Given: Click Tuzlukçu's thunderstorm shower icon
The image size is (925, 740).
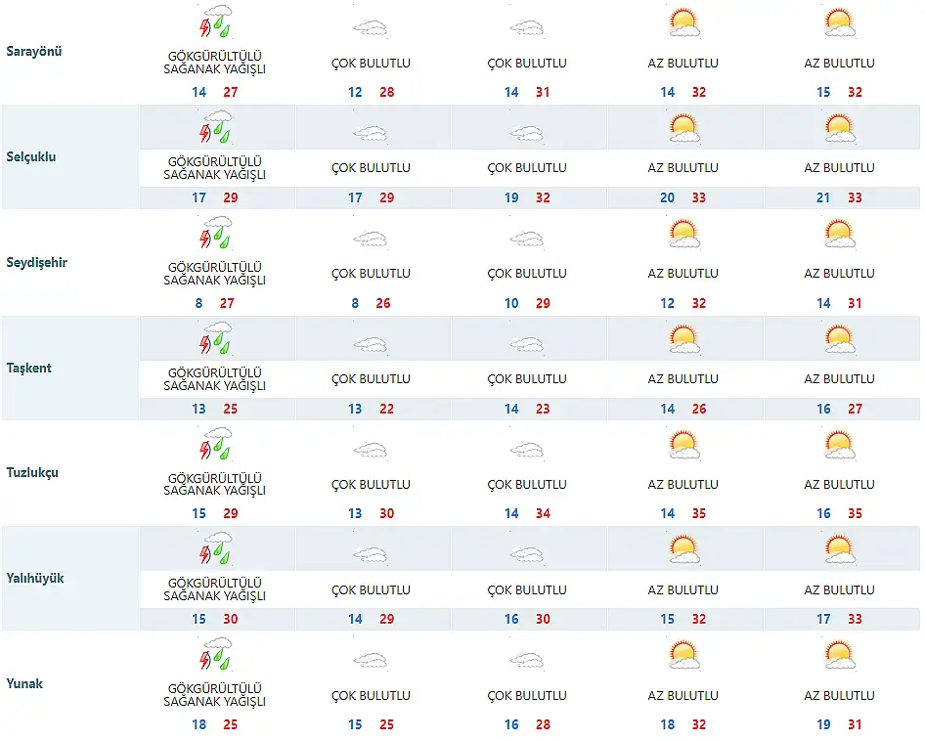Looking at the screenshot, I should pyautogui.click(x=215, y=445).
